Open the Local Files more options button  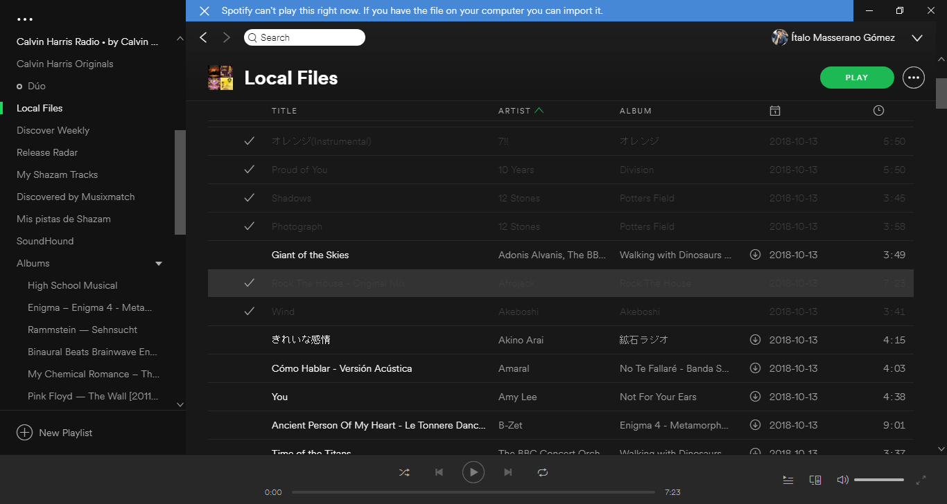pyautogui.click(x=914, y=78)
